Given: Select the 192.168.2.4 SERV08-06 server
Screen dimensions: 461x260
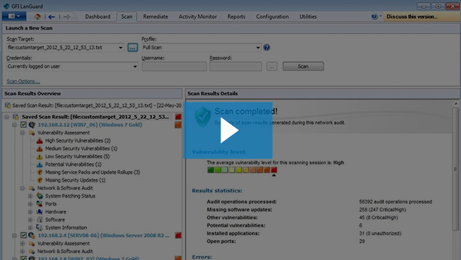Looking at the screenshot, I should [104, 235].
